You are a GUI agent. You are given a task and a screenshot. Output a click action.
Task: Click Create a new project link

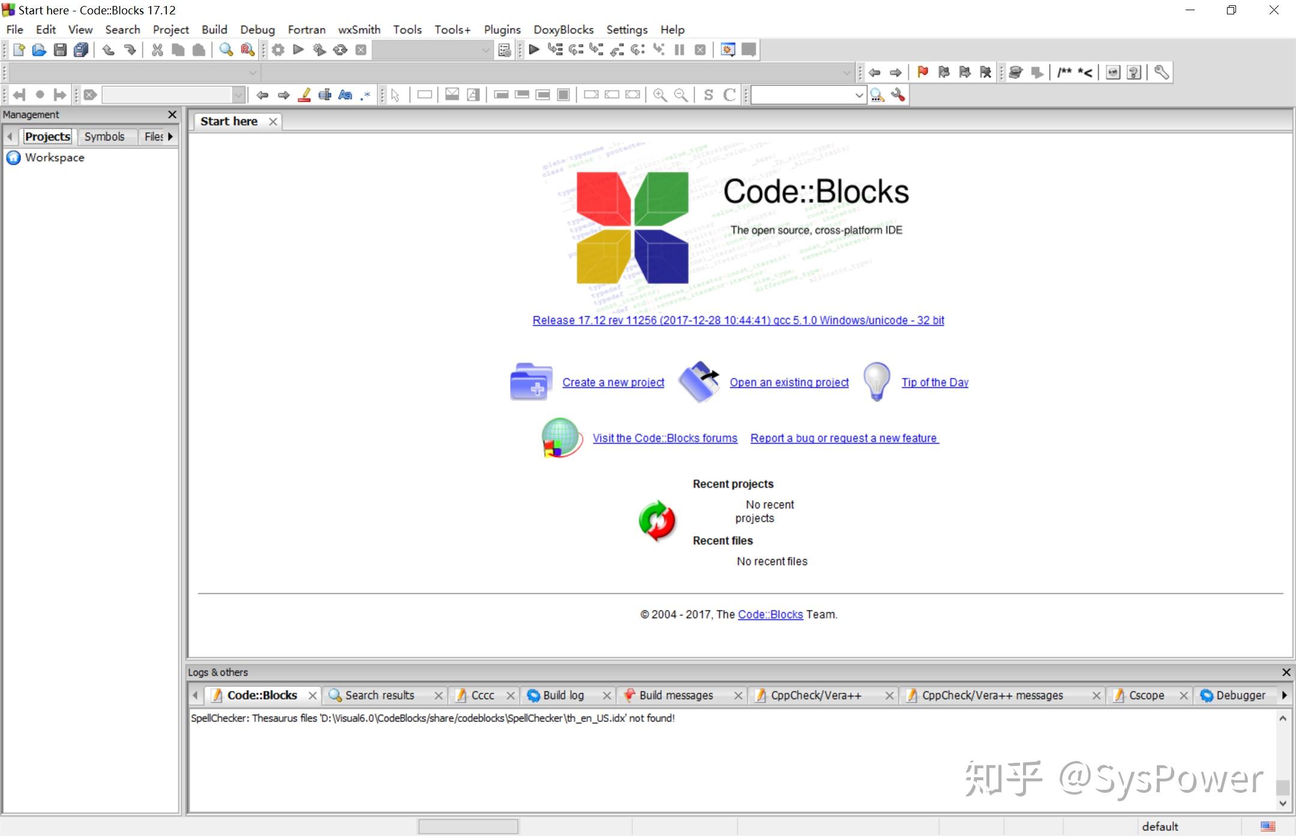(x=613, y=382)
